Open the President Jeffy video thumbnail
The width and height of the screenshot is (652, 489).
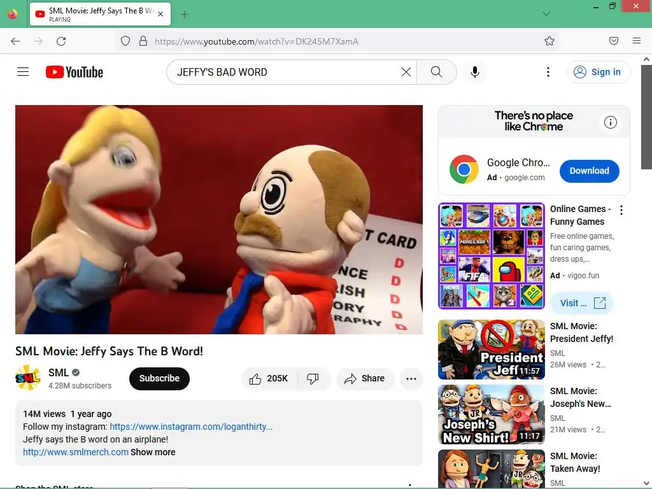(x=492, y=350)
